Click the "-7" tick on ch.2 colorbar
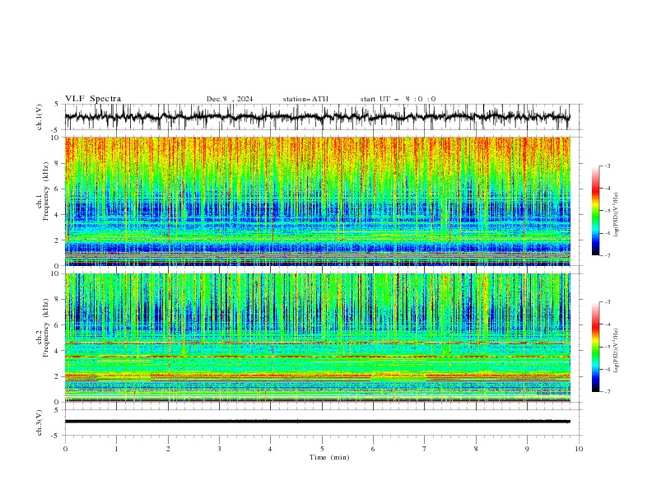Image resolution: width=652 pixels, height=504 pixels. click(x=607, y=392)
